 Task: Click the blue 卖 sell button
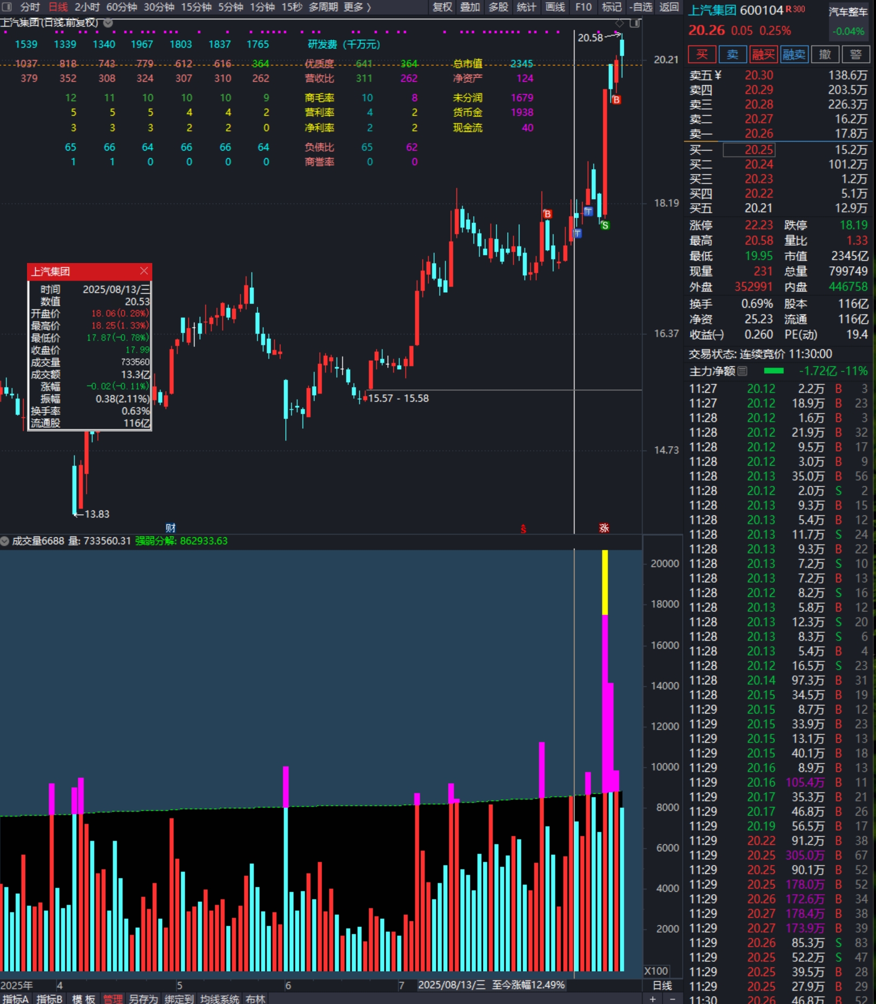click(x=732, y=54)
